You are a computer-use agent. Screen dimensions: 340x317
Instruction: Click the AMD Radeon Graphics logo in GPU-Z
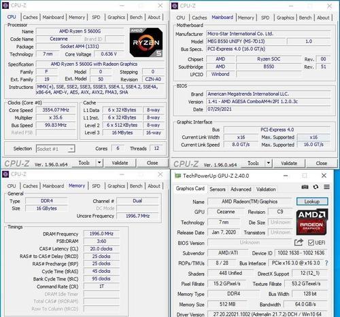312,222
